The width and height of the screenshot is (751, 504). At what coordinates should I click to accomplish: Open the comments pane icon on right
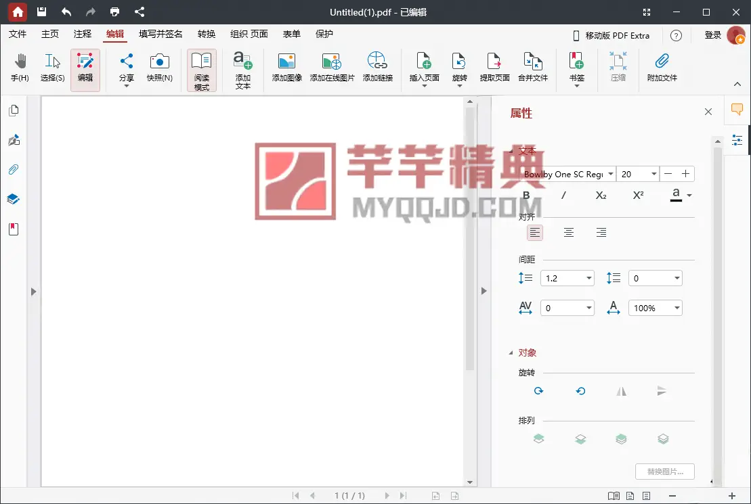point(737,110)
